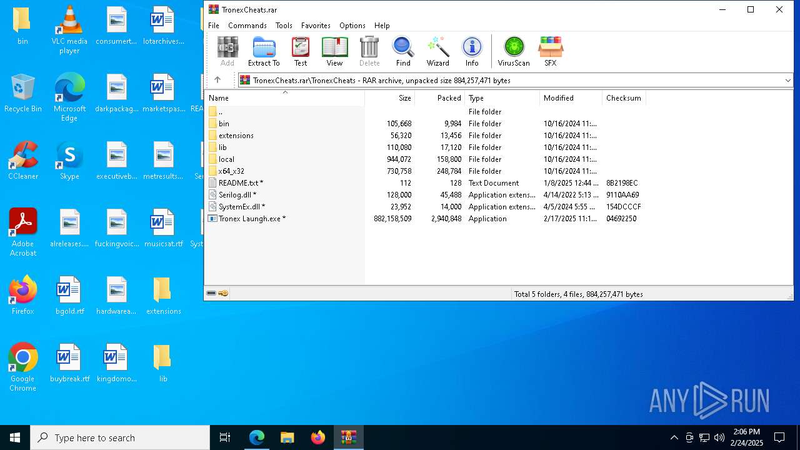Open Adobe Acrobat desktop shortcut
The width and height of the screenshot is (800, 450).
coord(22,232)
